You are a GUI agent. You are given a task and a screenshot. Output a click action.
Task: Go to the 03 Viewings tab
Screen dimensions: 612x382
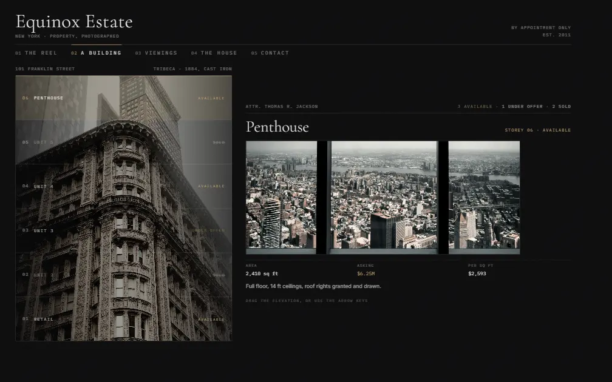pos(156,53)
